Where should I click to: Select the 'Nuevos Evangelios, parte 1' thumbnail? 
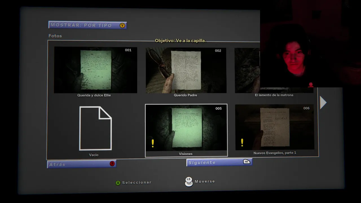(274, 127)
